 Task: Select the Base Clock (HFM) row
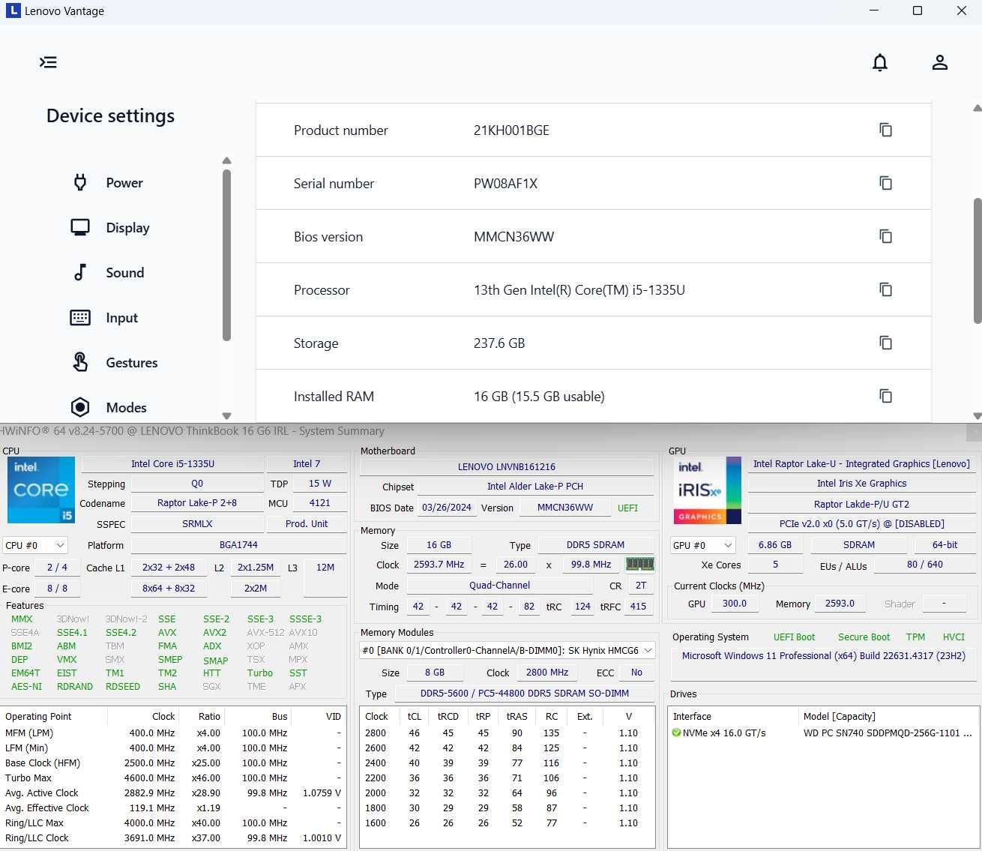tap(173, 763)
